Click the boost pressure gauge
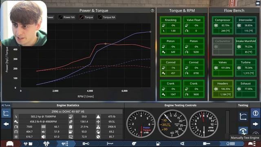261x147 pixels. click(x=173, y=124)
